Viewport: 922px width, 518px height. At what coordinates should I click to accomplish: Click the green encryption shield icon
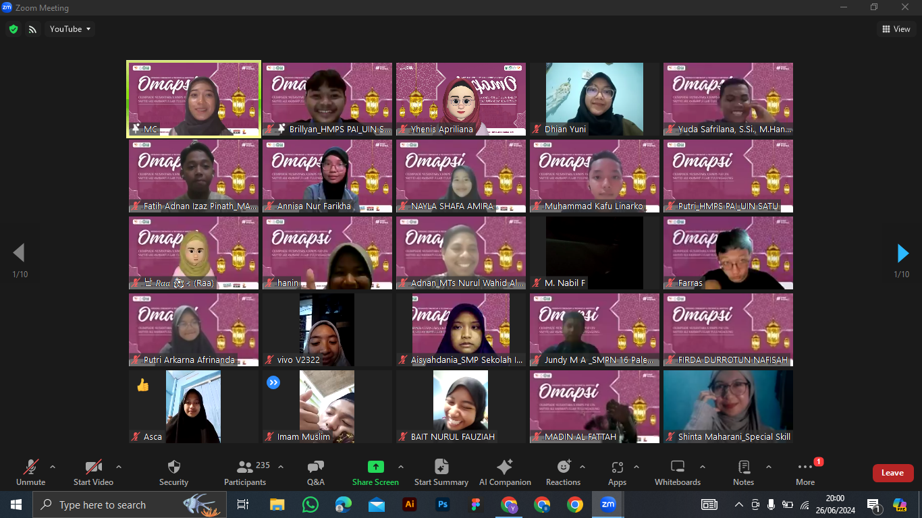tap(13, 29)
